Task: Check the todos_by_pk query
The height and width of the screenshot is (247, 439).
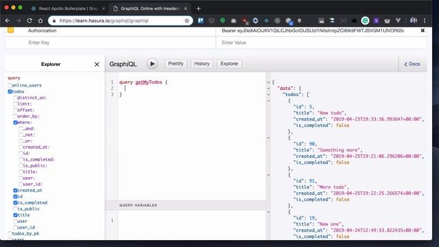Action: point(10,233)
